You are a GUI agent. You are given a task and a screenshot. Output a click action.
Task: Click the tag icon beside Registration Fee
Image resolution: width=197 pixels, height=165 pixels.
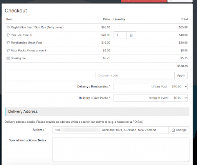[8, 27]
